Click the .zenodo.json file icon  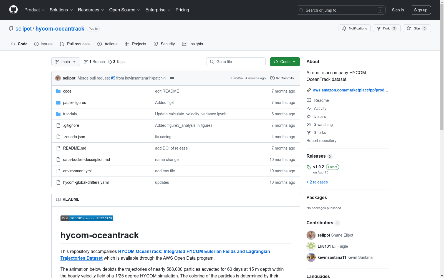point(58,137)
